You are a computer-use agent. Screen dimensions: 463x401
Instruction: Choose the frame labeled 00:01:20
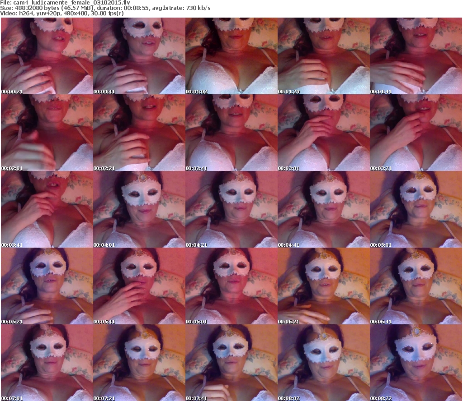(324, 56)
